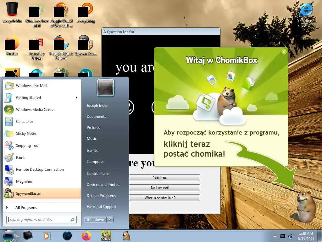Click the 'Yes, I am.' button
Image resolution: width=322 pixels, height=242 pixels.
click(164, 178)
